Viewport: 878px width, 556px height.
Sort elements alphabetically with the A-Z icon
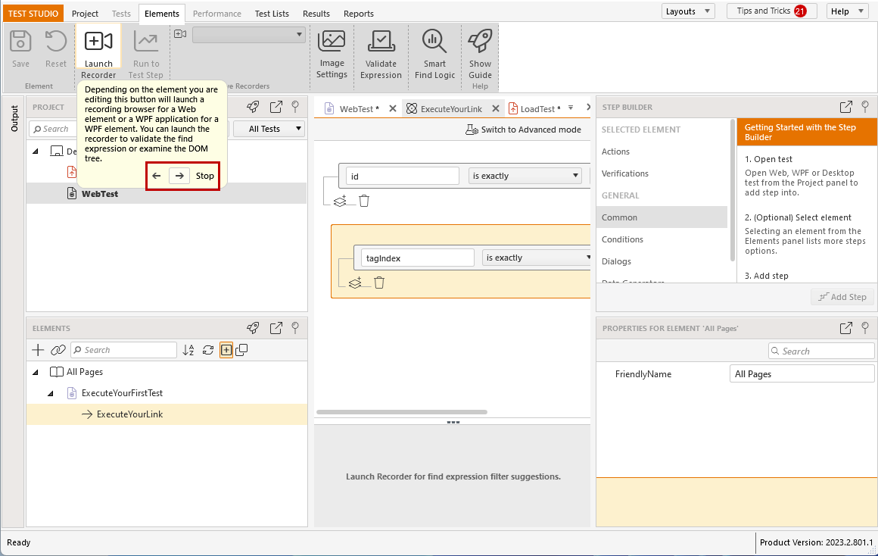(x=188, y=350)
